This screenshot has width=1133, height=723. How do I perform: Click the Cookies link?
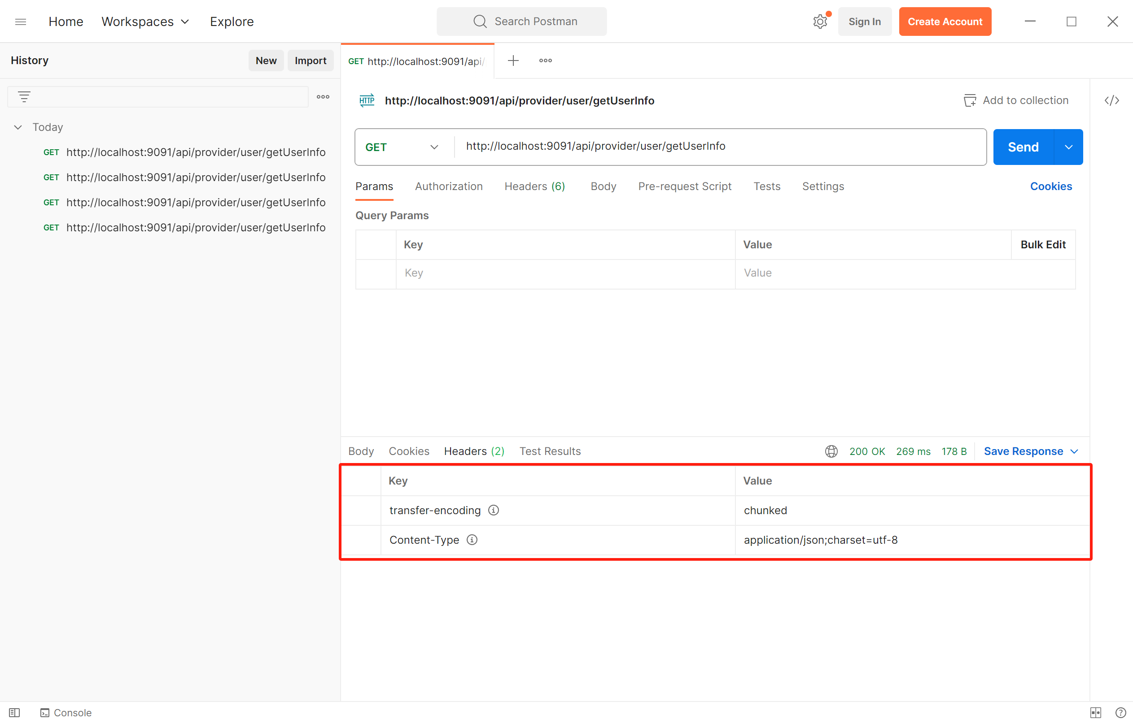[x=1050, y=186]
